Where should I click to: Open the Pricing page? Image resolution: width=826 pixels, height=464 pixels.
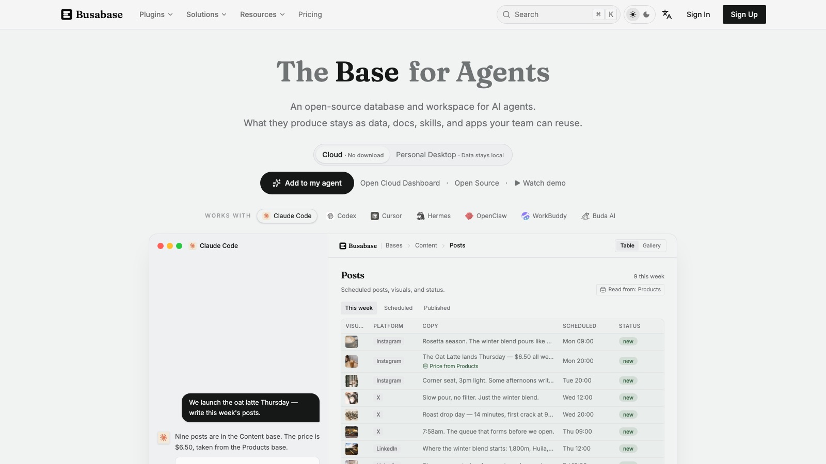point(310,14)
